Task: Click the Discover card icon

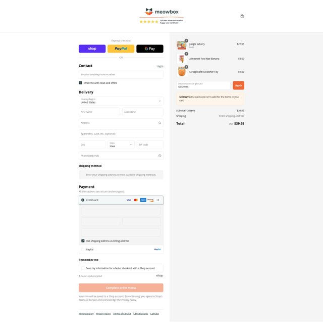Action: point(150,200)
